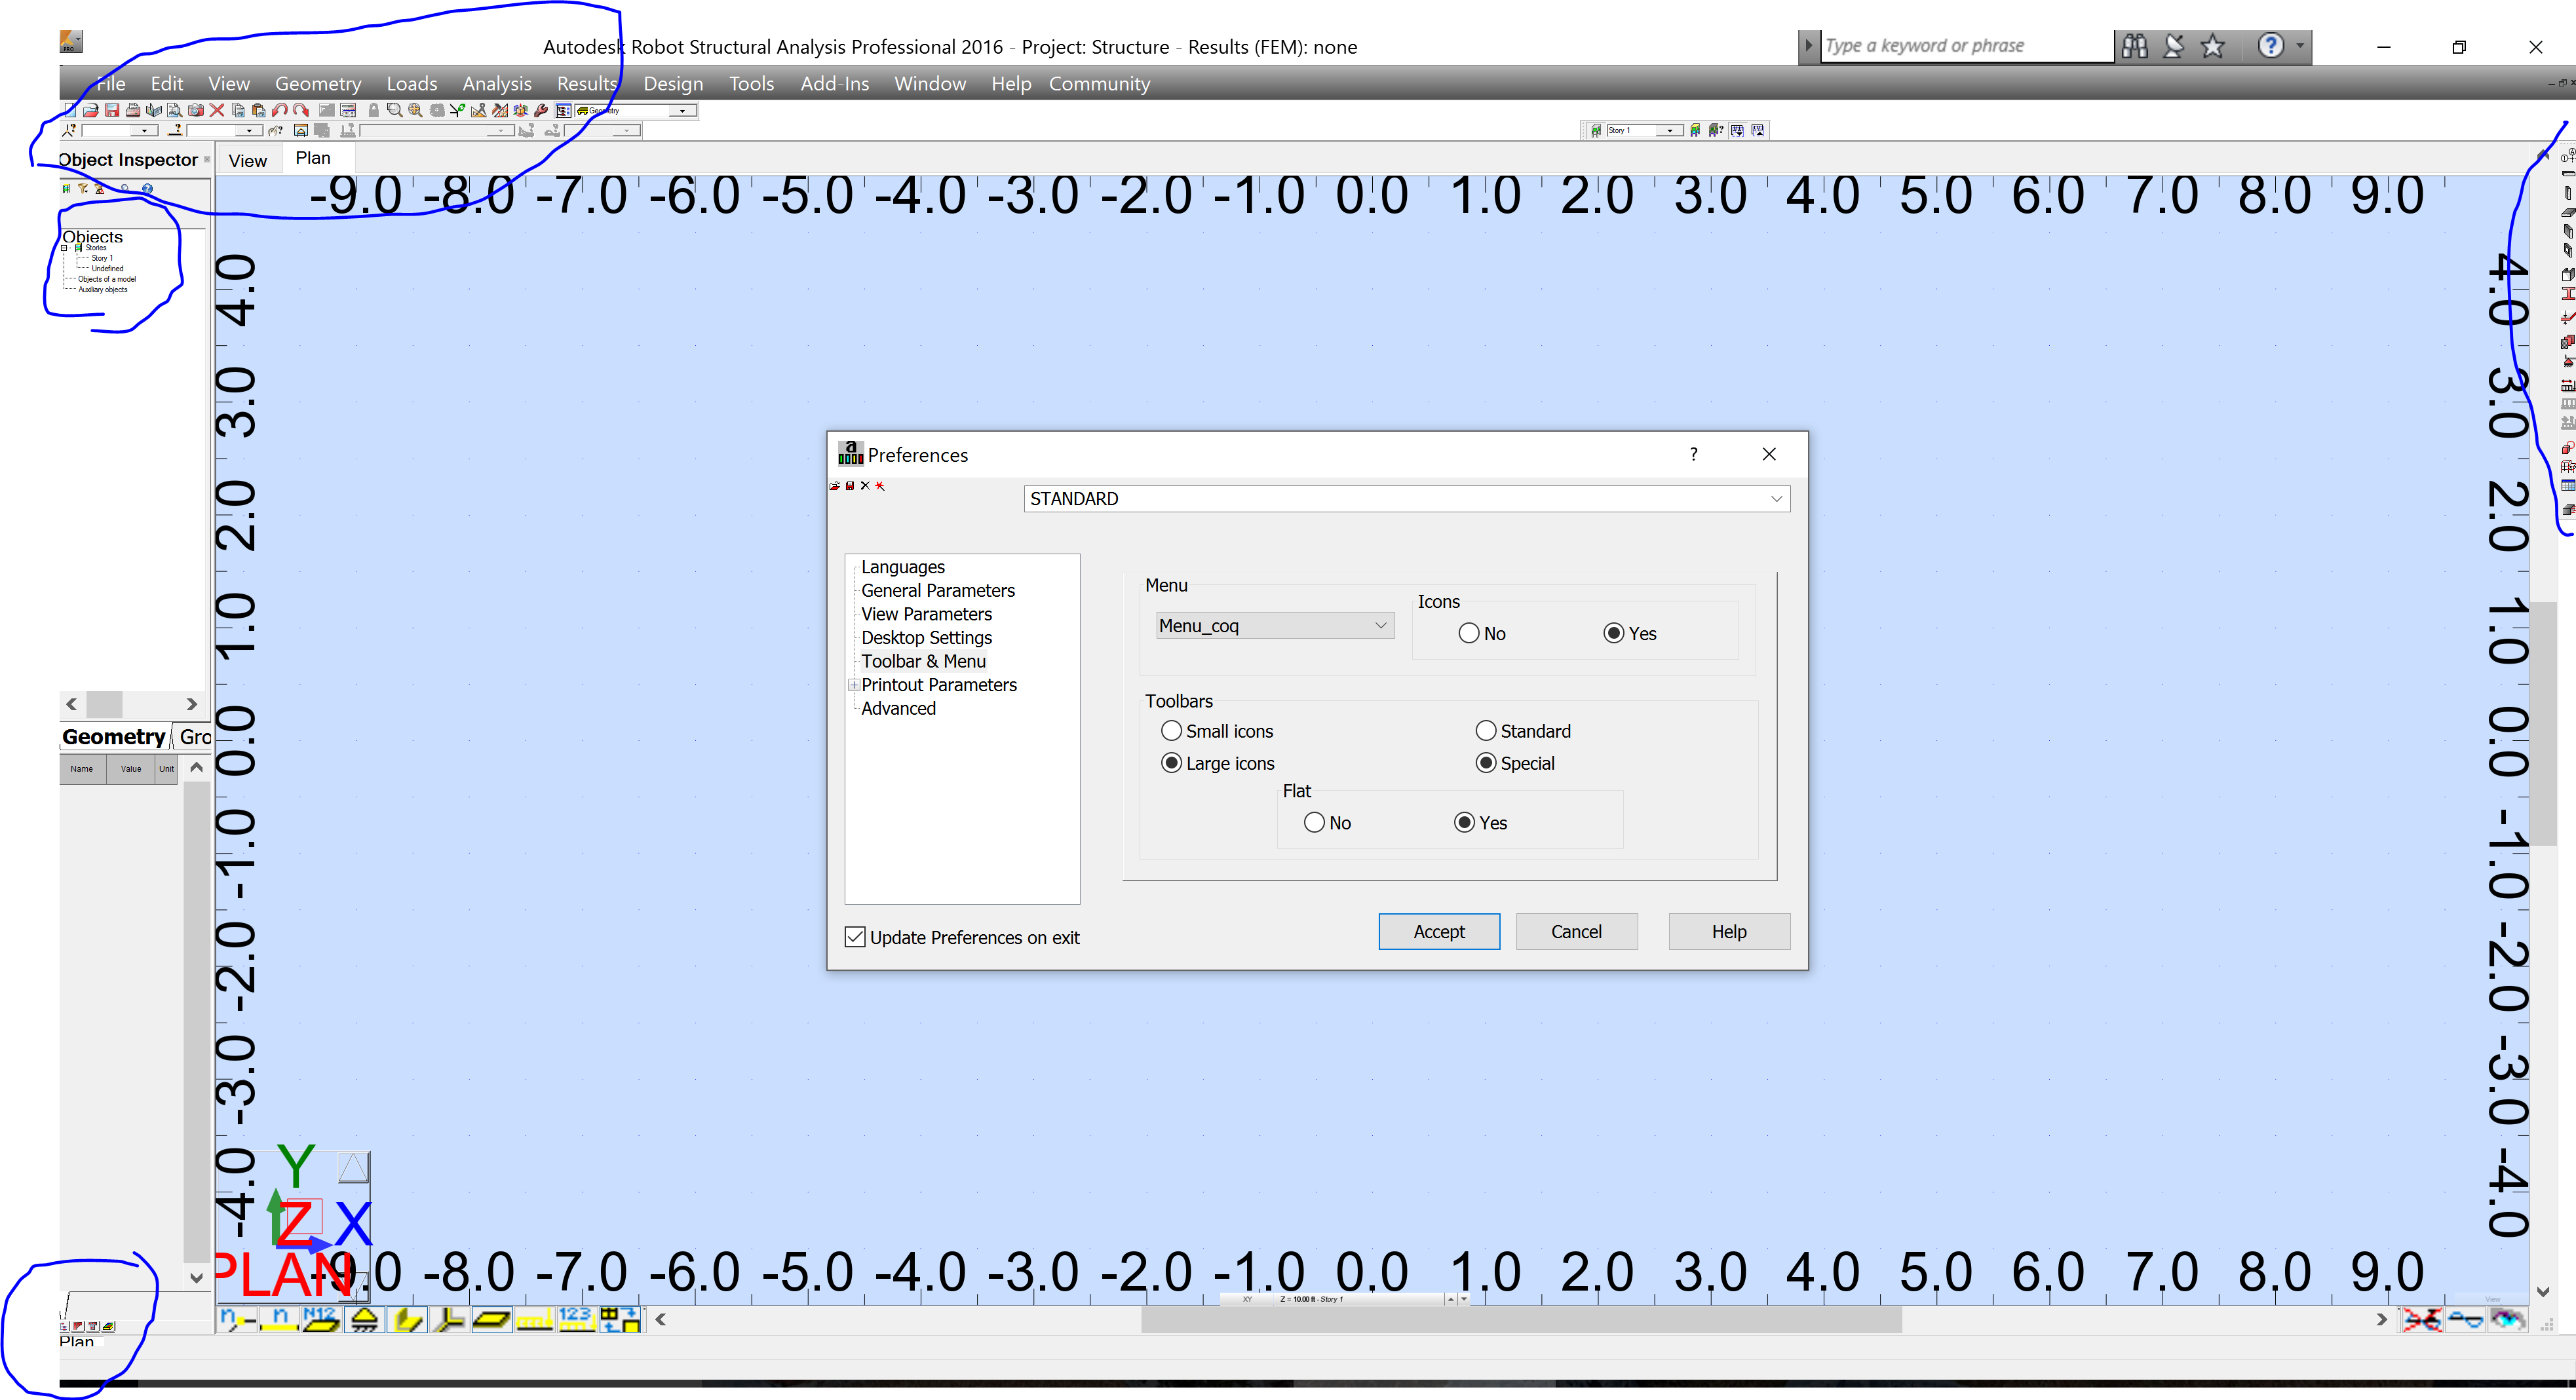
Task: Click the Accept button in Preferences
Action: [x=1438, y=931]
